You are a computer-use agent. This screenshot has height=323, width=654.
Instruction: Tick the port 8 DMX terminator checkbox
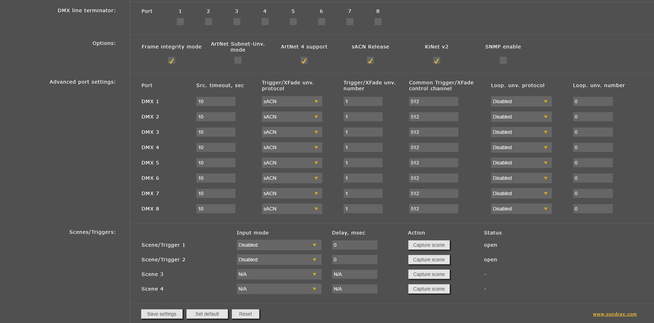pos(378,22)
